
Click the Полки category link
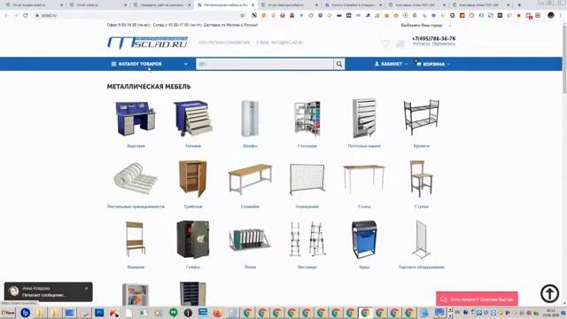coord(250,267)
